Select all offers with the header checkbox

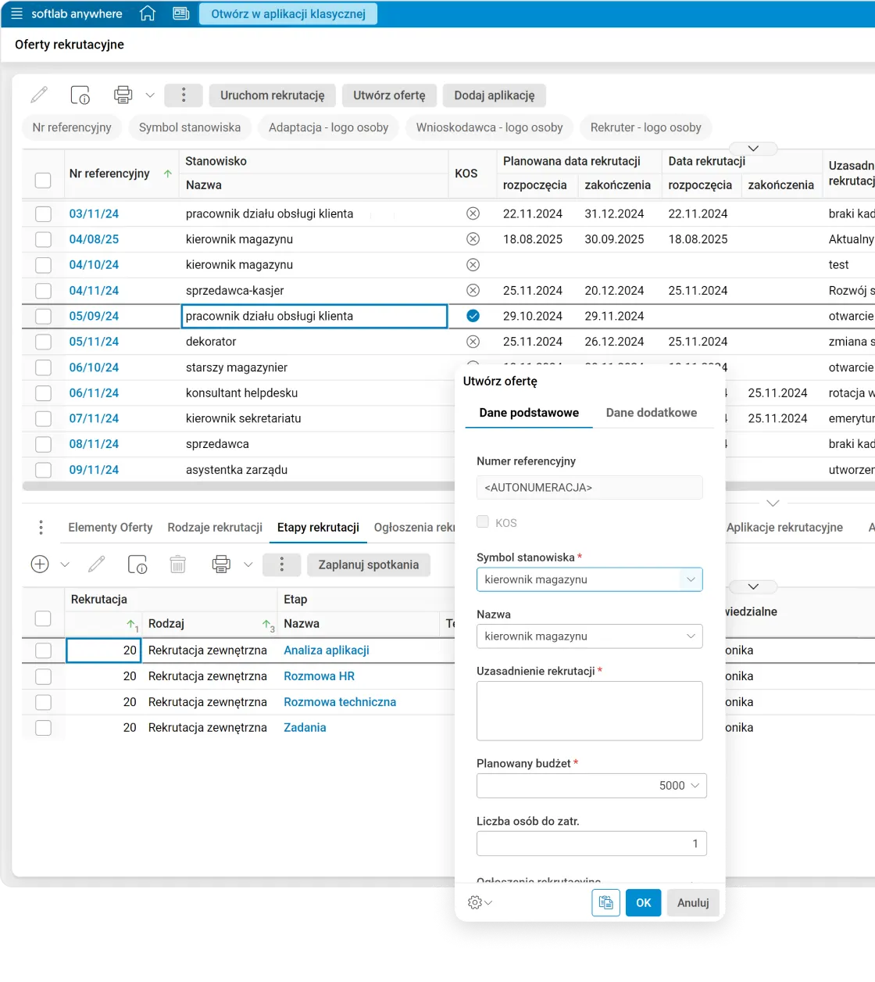click(x=43, y=180)
